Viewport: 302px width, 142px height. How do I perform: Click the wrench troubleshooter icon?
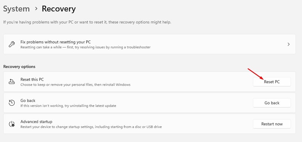pos(12,44)
